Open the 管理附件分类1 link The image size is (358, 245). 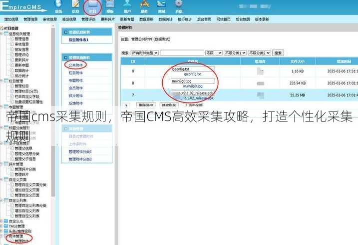pyautogui.click(x=80, y=151)
